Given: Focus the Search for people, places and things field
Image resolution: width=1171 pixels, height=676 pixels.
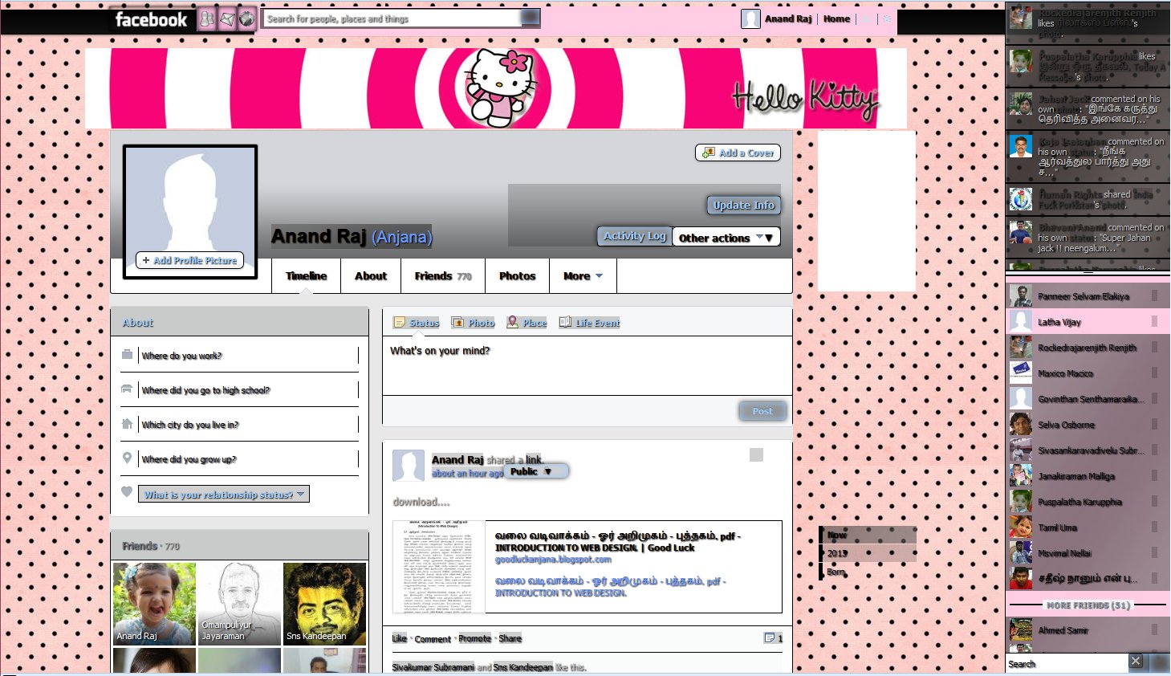Looking at the screenshot, I should point(392,18).
